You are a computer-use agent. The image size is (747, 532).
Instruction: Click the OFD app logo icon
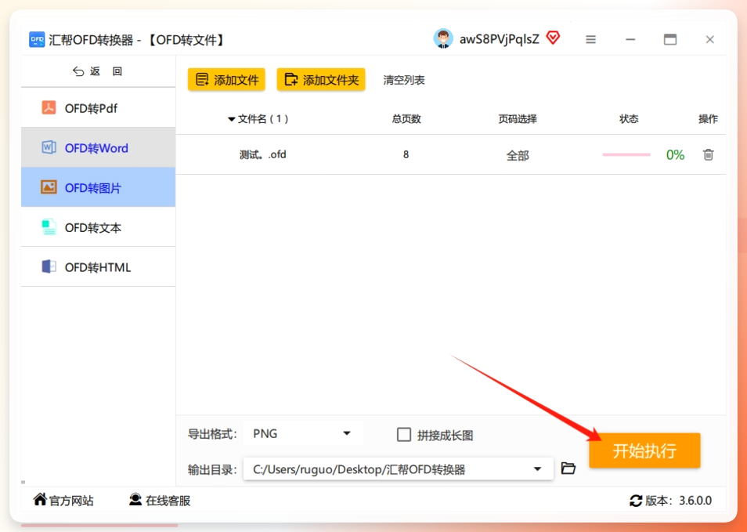37,39
